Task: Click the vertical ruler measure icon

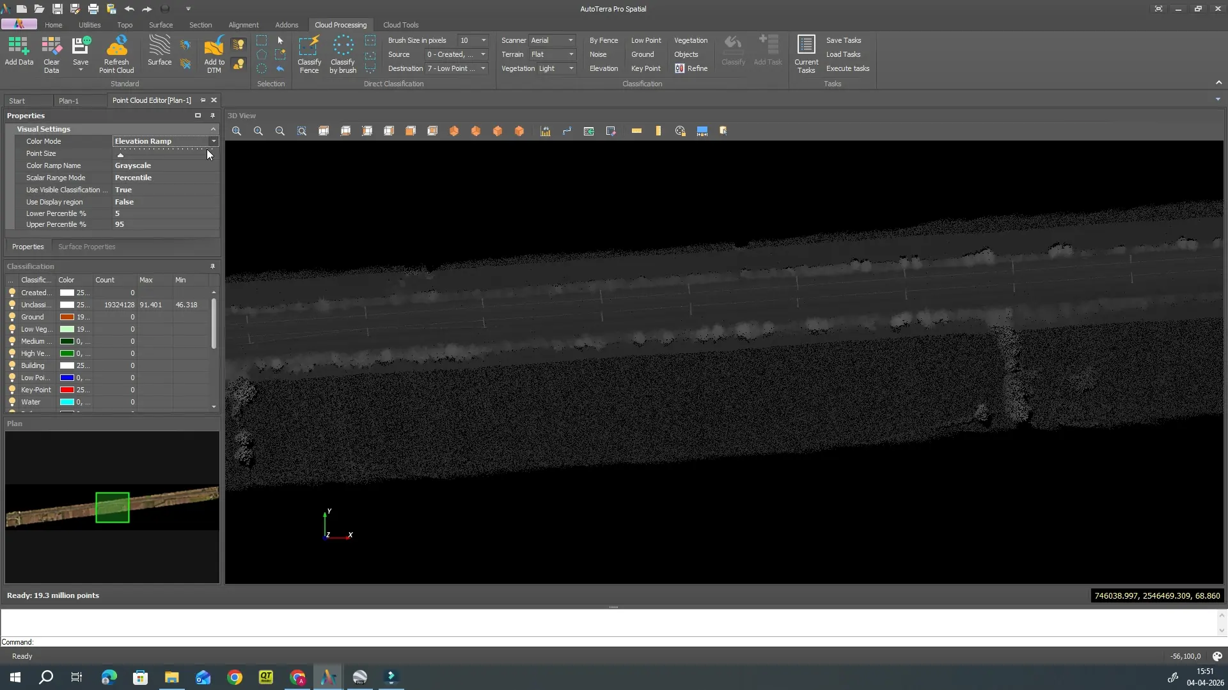Action: click(x=658, y=131)
